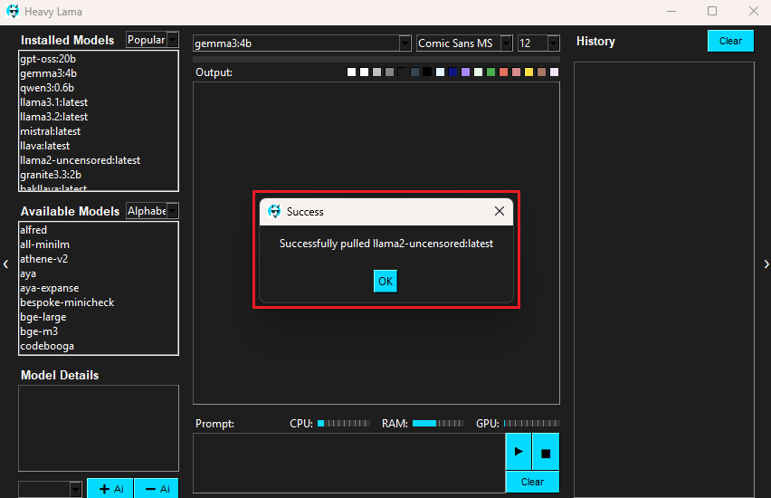Click the Heavy Lama app icon in title bar

pyautogui.click(x=13, y=11)
